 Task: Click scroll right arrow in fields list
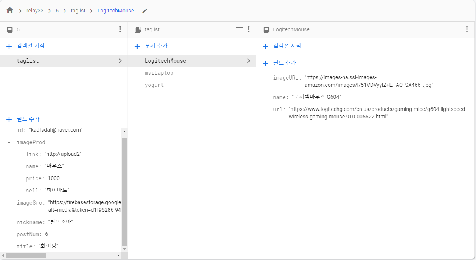click(x=118, y=255)
